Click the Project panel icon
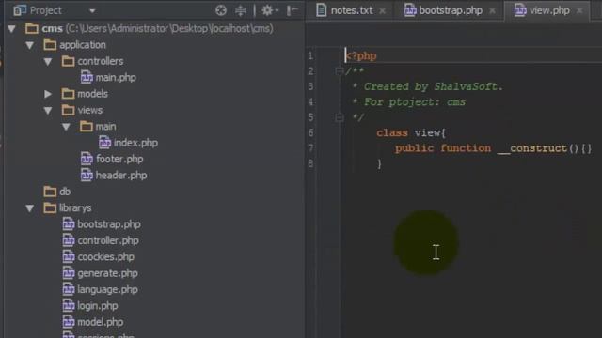 [20, 10]
